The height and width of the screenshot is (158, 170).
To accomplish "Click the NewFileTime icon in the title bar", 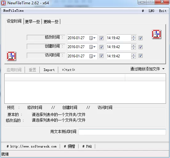I will tap(3, 3).
